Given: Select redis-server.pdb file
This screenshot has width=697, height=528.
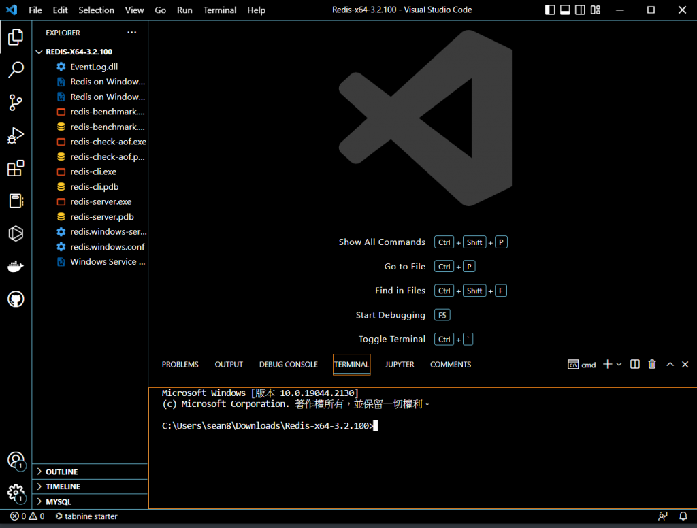Looking at the screenshot, I should coord(91,217).
